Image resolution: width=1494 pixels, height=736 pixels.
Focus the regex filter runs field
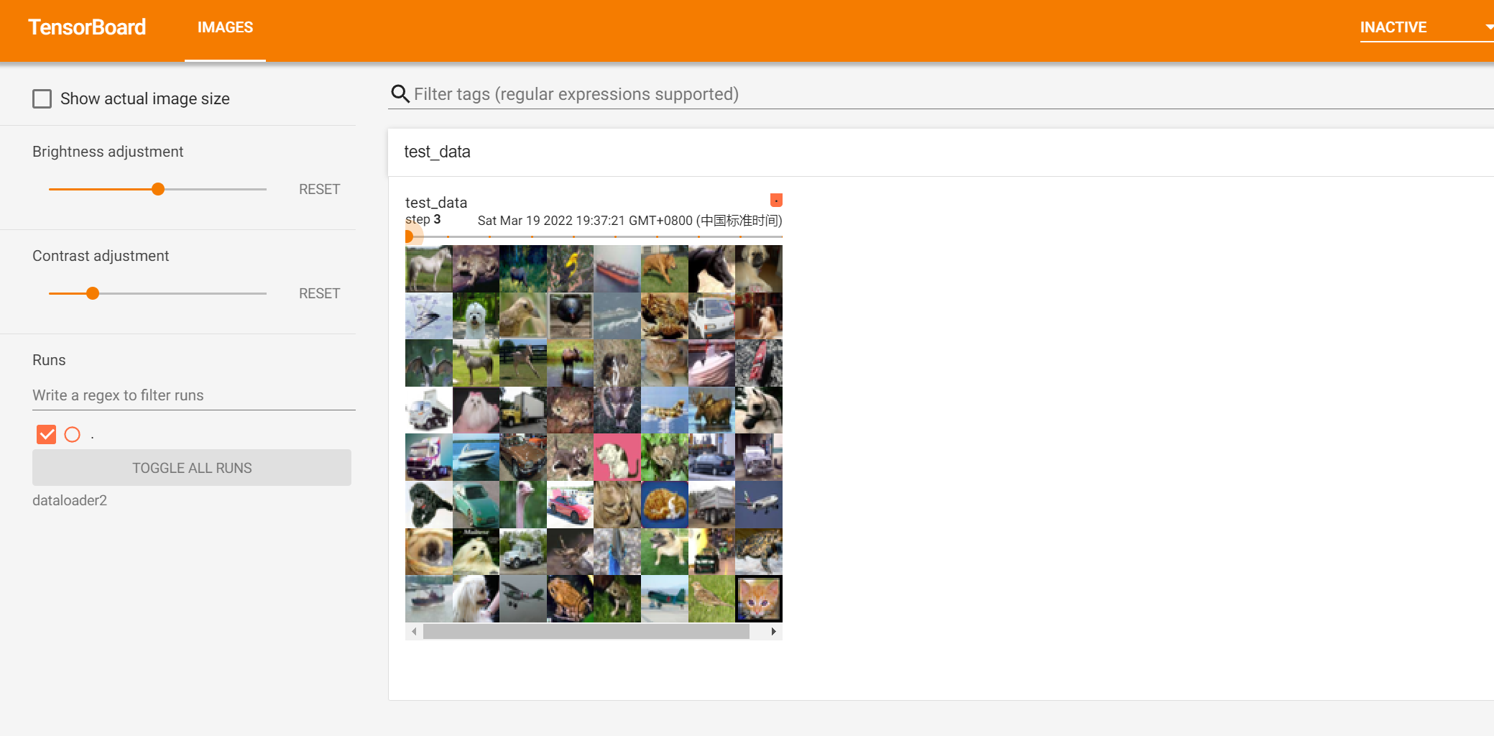[194, 395]
